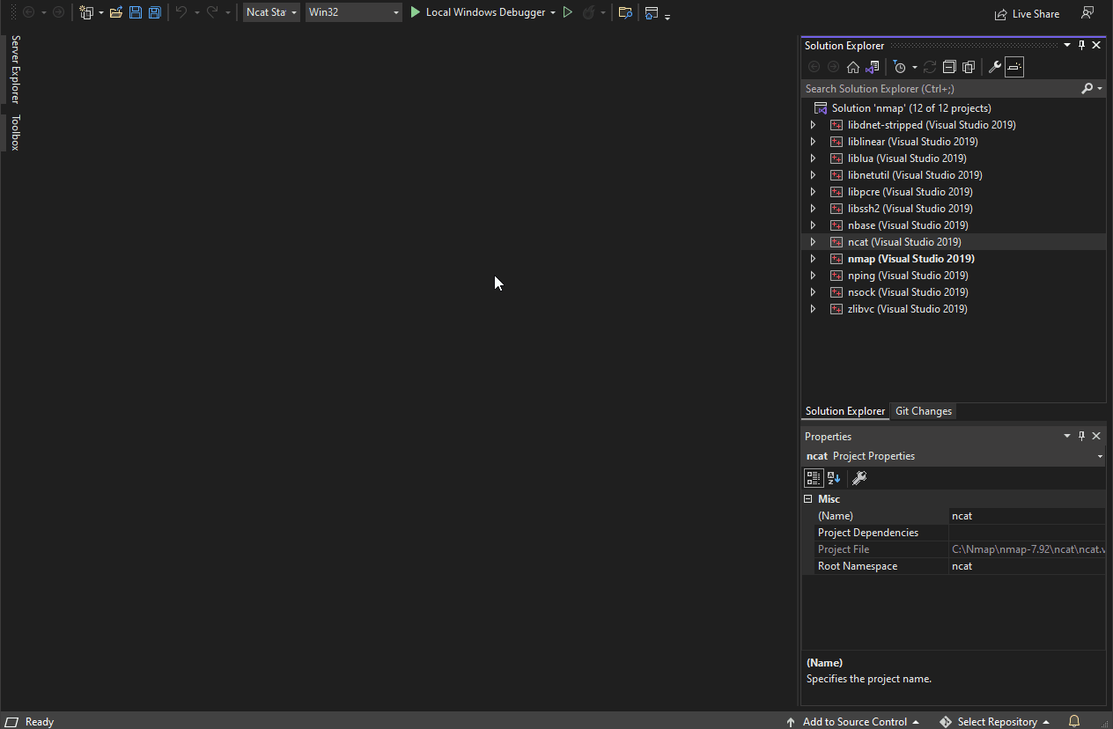Open Properties wrench icon in Solution Explorer
This screenshot has height=729, width=1113.
coord(994,67)
